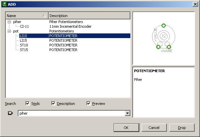
Task: Sort the list by Name column header
Action: pyautogui.click(x=27, y=16)
